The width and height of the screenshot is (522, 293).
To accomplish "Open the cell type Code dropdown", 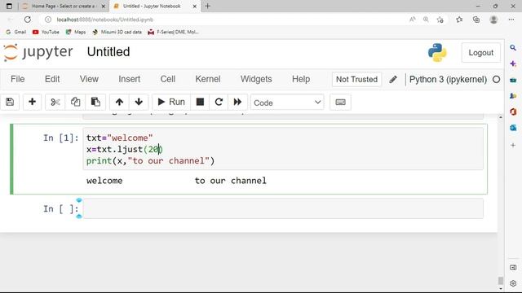I will (287, 103).
